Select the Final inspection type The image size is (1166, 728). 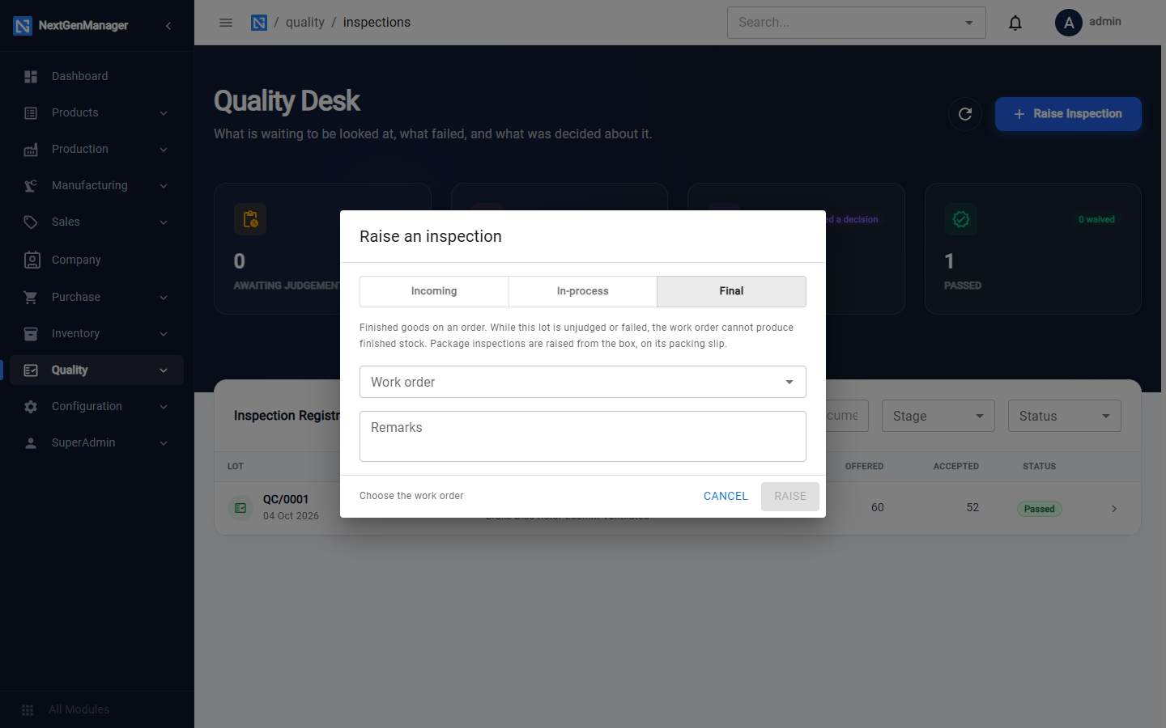731,291
